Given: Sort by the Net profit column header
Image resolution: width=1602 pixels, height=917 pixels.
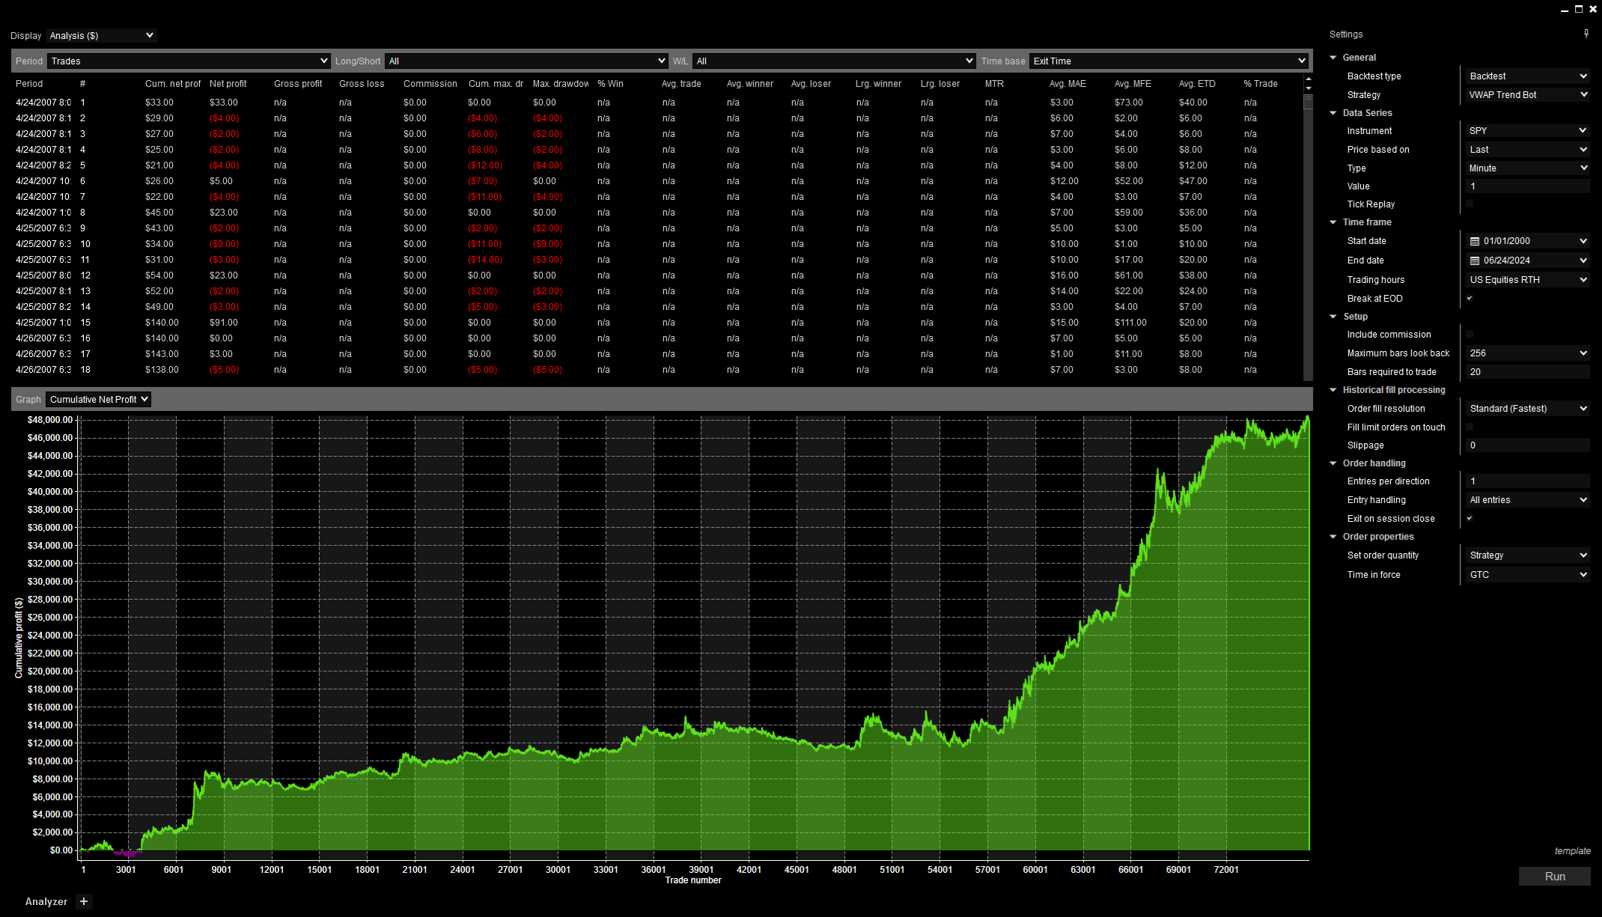Looking at the screenshot, I should click(228, 84).
